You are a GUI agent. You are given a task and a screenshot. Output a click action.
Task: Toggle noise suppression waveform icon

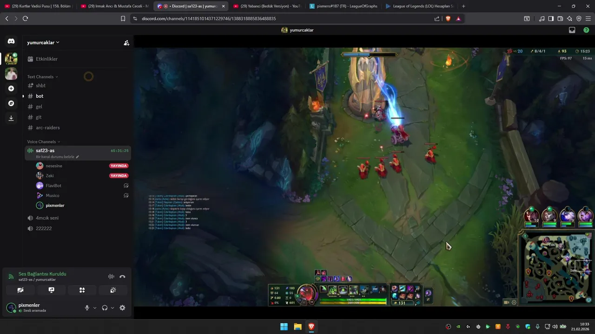coord(111,276)
